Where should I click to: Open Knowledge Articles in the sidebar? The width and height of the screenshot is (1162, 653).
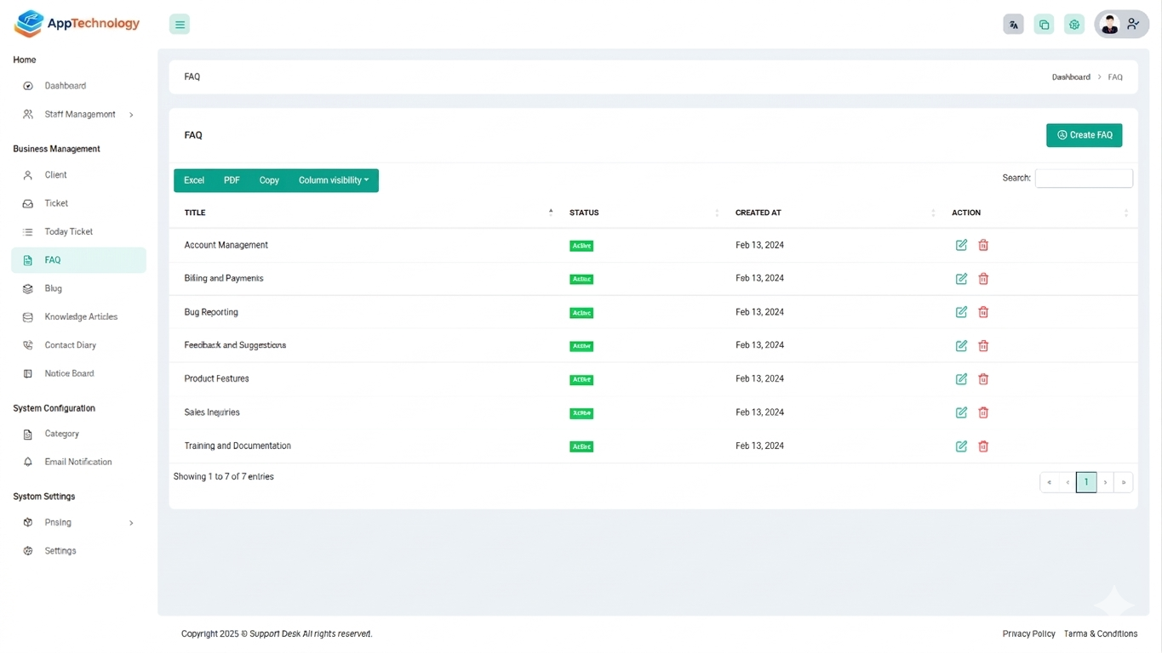click(81, 317)
